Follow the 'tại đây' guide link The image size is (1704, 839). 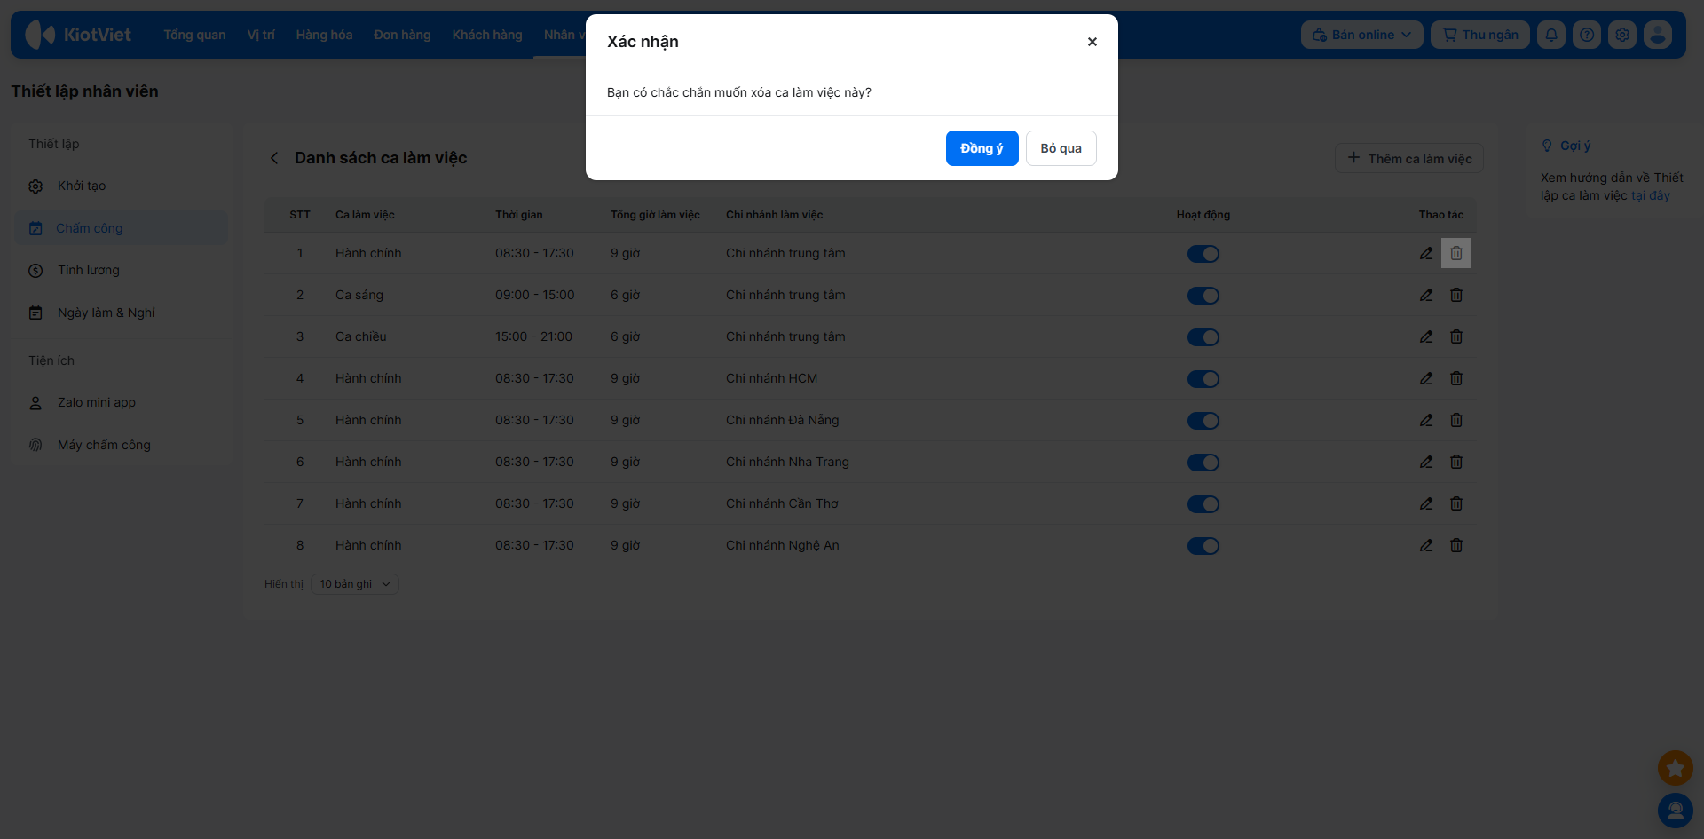pyautogui.click(x=1651, y=195)
